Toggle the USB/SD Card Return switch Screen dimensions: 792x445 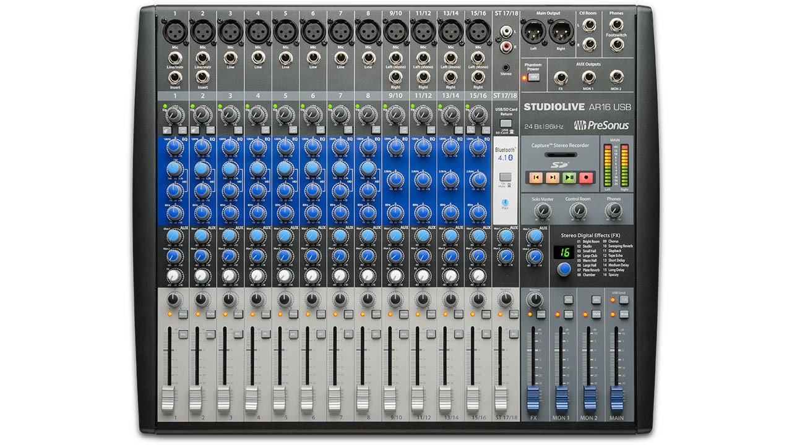pos(506,124)
